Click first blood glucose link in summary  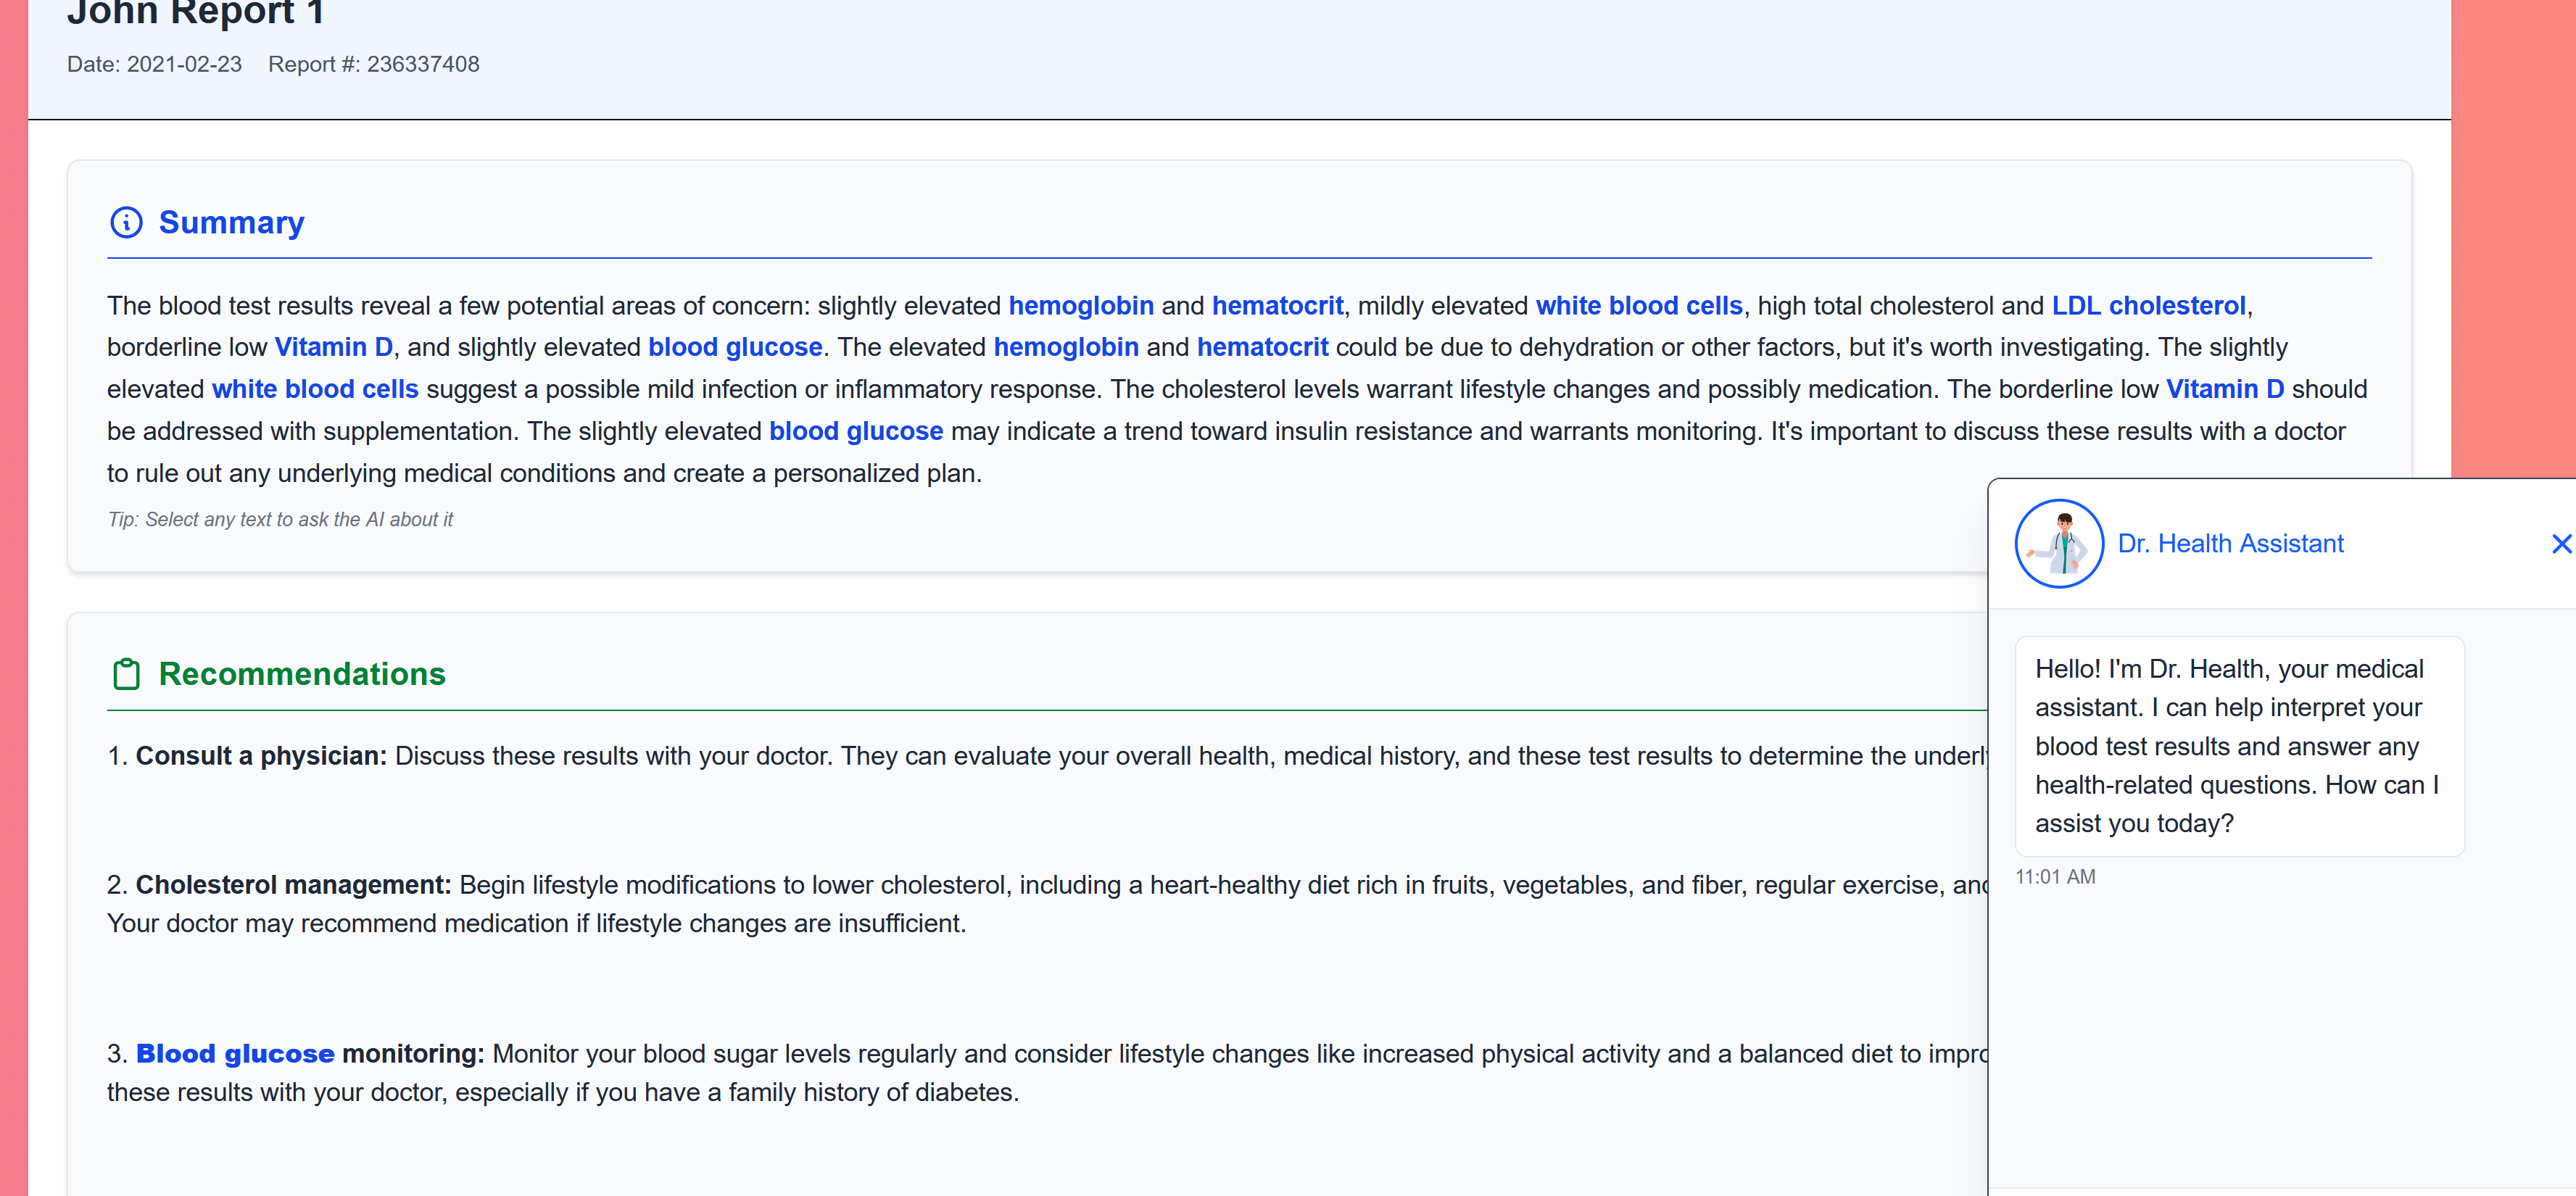click(x=735, y=347)
